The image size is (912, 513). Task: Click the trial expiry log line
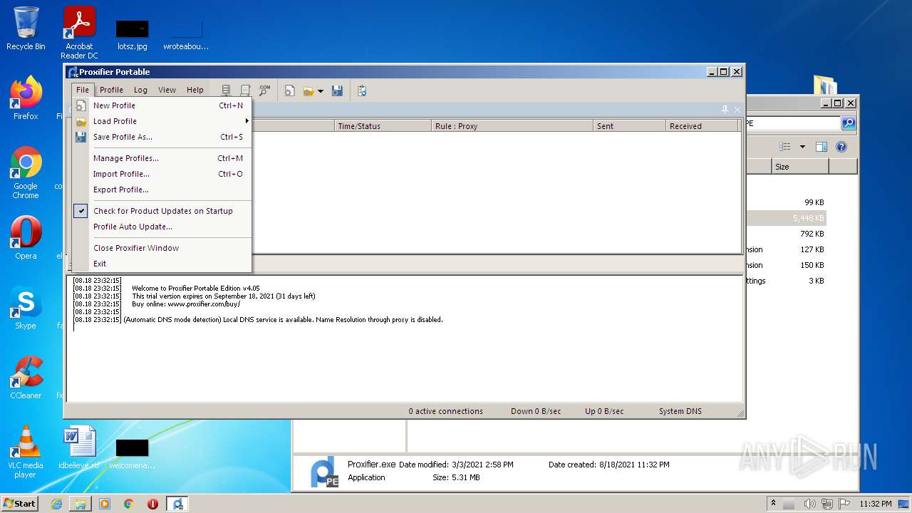pyautogui.click(x=223, y=296)
